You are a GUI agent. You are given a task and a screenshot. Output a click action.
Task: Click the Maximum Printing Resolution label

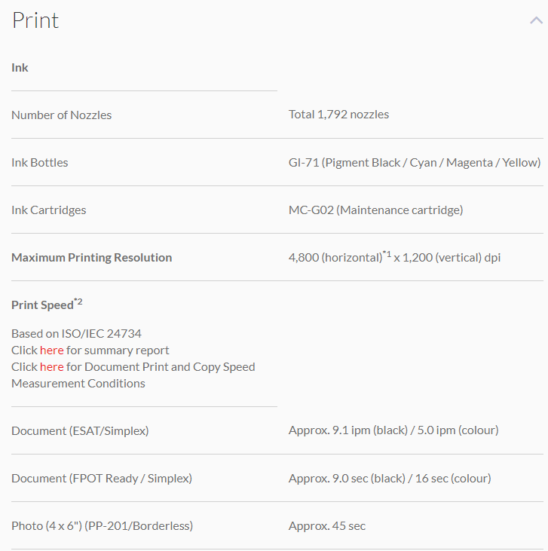click(91, 258)
